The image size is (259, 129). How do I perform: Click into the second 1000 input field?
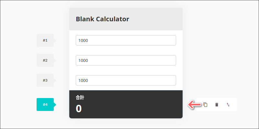click(126, 60)
